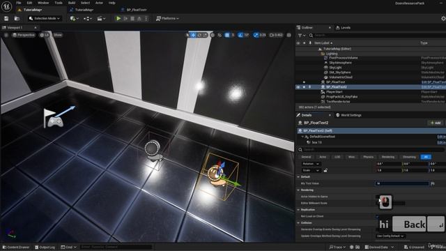The width and height of the screenshot is (446, 251).
Task: Start Play in Editor with green play button
Action: point(118,19)
